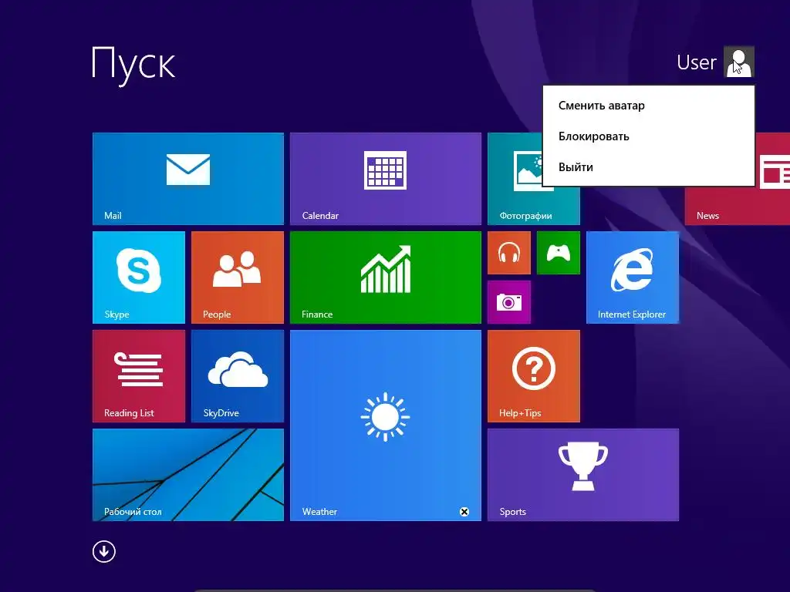The image size is (790, 592).
Task: Open the Mail tile
Action: pyautogui.click(x=188, y=179)
